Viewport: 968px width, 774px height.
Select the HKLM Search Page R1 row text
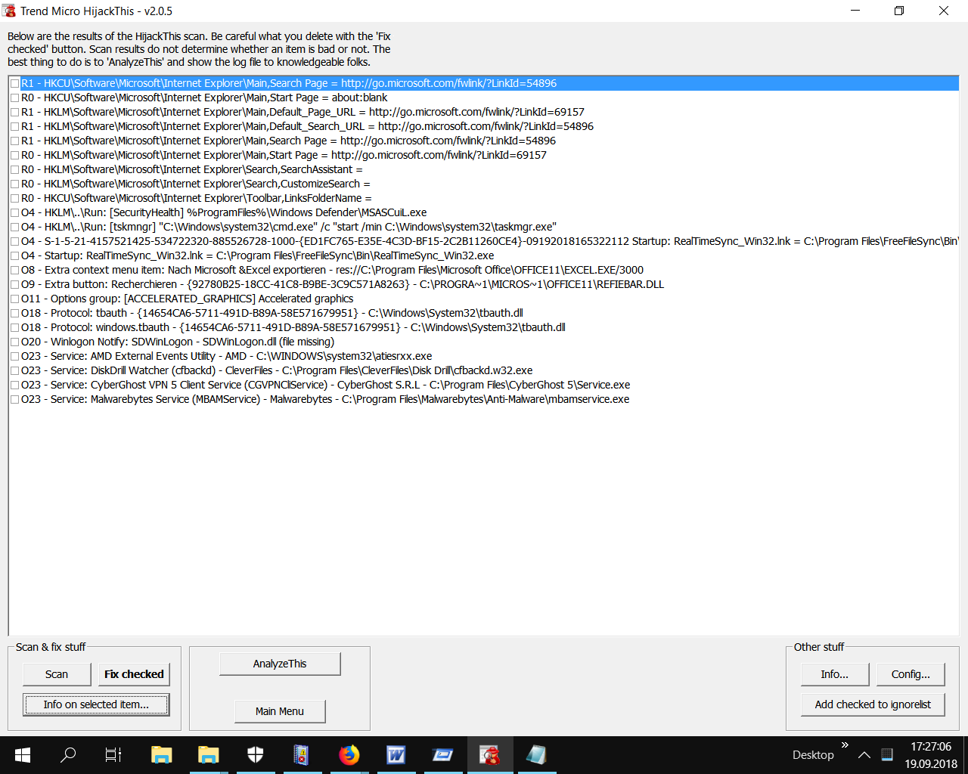(288, 141)
